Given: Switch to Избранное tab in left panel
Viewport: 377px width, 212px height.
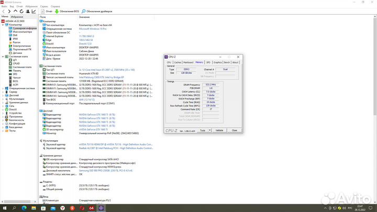Looking at the screenshot, I should click(x=17, y=17).
